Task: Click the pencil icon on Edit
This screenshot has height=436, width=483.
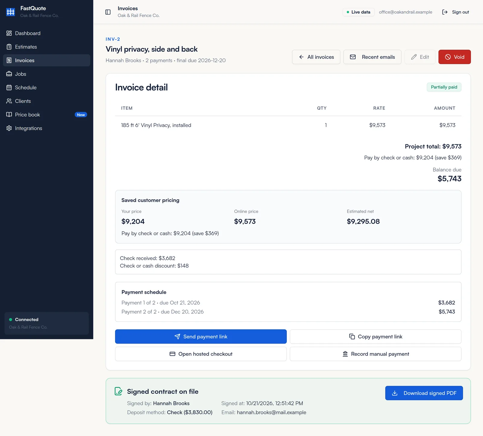Action: pos(414,57)
